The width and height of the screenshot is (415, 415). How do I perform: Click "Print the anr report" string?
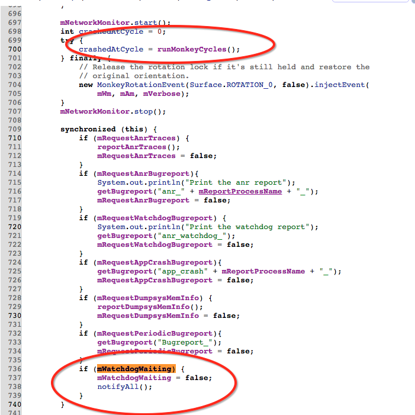[x=236, y=182]
